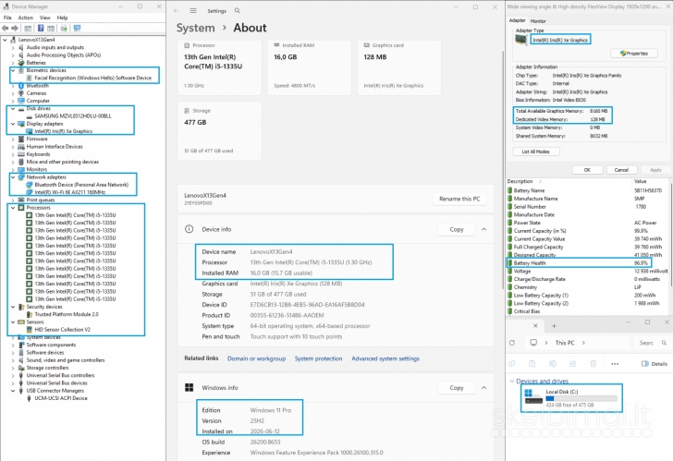The height and width of the screenshot is (461, 673).
Task: Click the This PC breadcrumb in Explorer
Action: coord(565,343)
